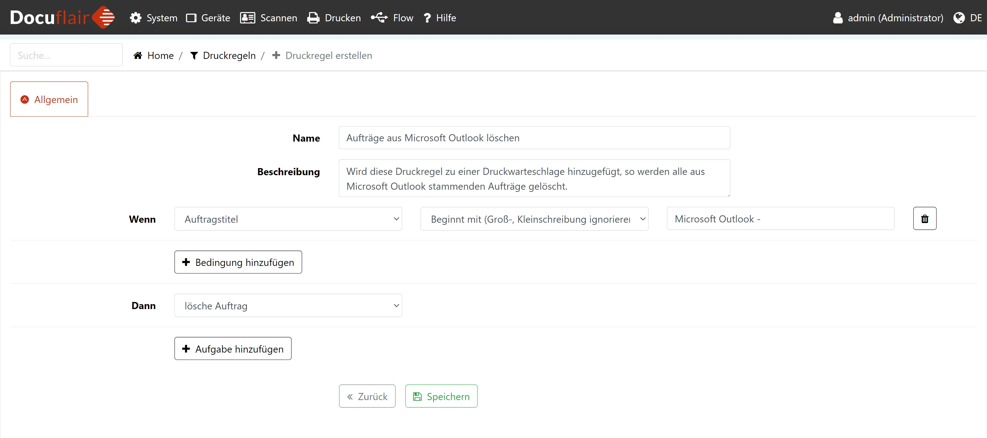The height and width of the screenshot is (438, 987).
Task: Click Bedingung hinzufügen button
Action: click(x=238, y=262)
